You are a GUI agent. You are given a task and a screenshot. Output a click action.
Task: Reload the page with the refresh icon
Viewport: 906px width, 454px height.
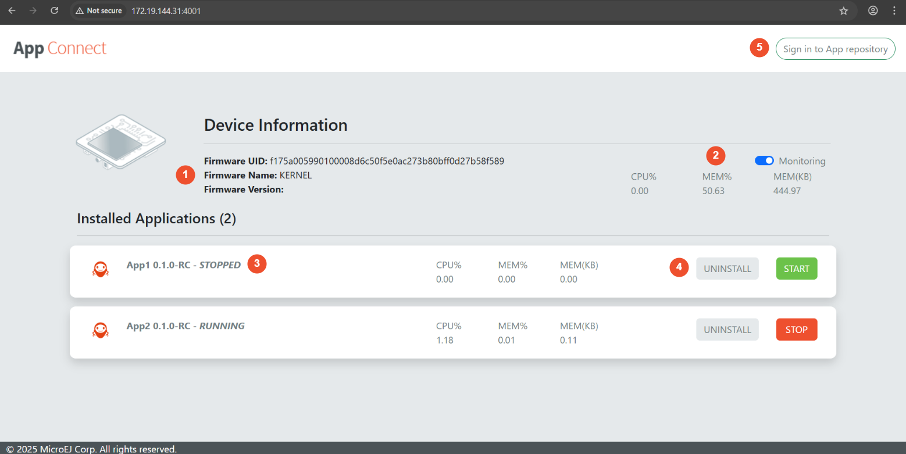point(54,10)
